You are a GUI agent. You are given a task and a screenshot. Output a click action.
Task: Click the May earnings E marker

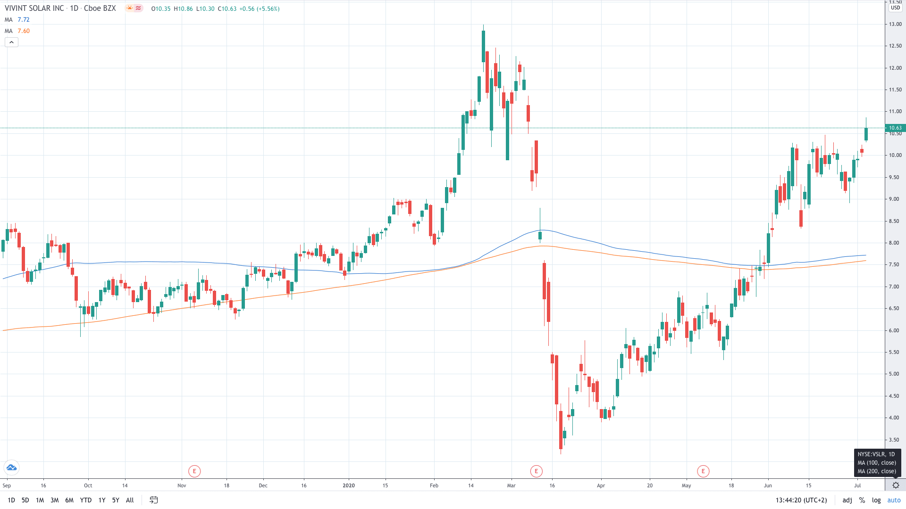pos(703,471)
